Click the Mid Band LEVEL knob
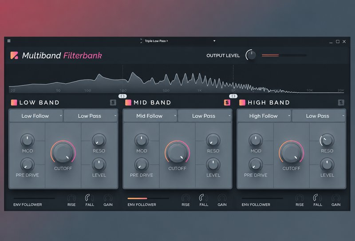Image resolution: width=355 pixels, height=241 pixels. point(213,165)
